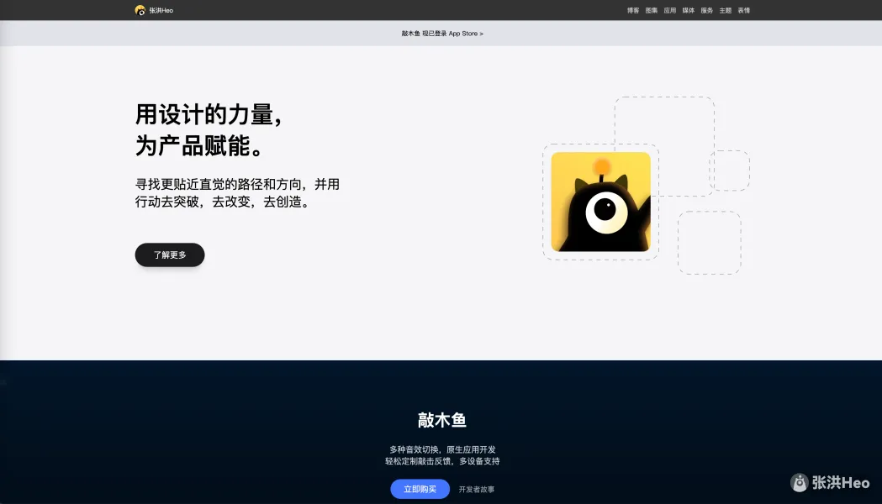The width and height of the screenshot is (882, 504).
Task: Click the 轻松定制敲击反馈，多设备支持 line
Action: [x=443, y=461]
